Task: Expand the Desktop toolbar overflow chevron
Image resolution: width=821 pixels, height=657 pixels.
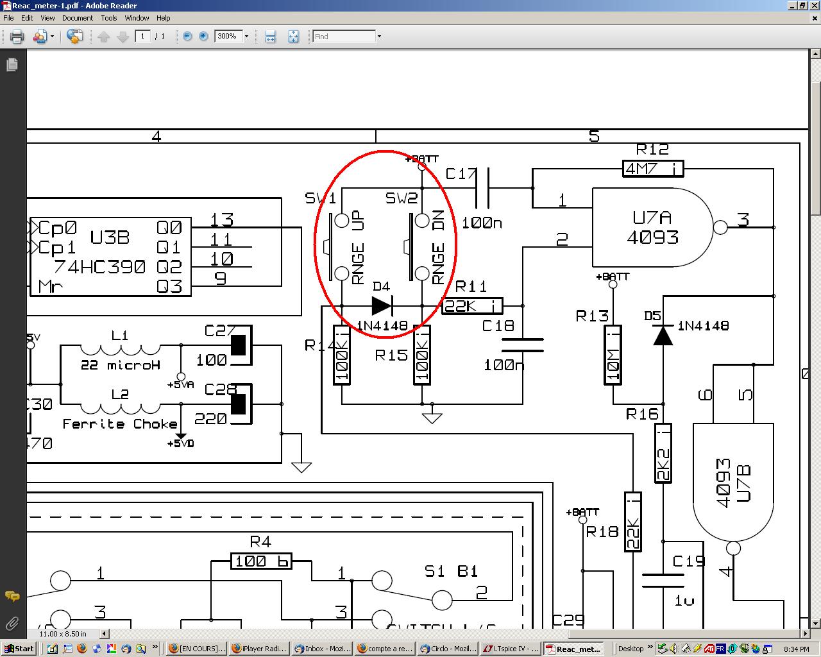Action: (x=650, y=647)
